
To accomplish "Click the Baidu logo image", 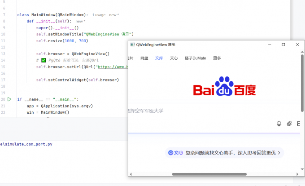I will (x=224, y=86).
